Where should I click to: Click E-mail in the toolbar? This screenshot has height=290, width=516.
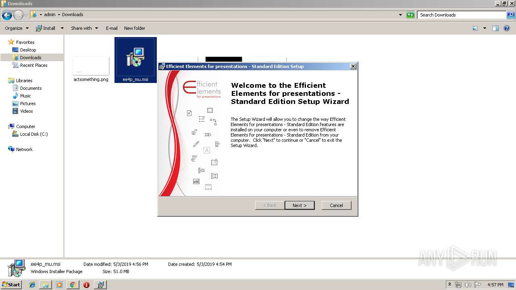tap(112, 28)
